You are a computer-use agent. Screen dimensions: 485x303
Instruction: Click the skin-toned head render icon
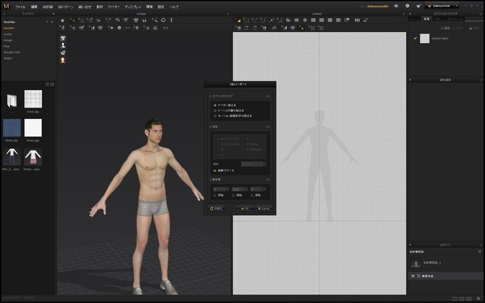tap(63, 60)
